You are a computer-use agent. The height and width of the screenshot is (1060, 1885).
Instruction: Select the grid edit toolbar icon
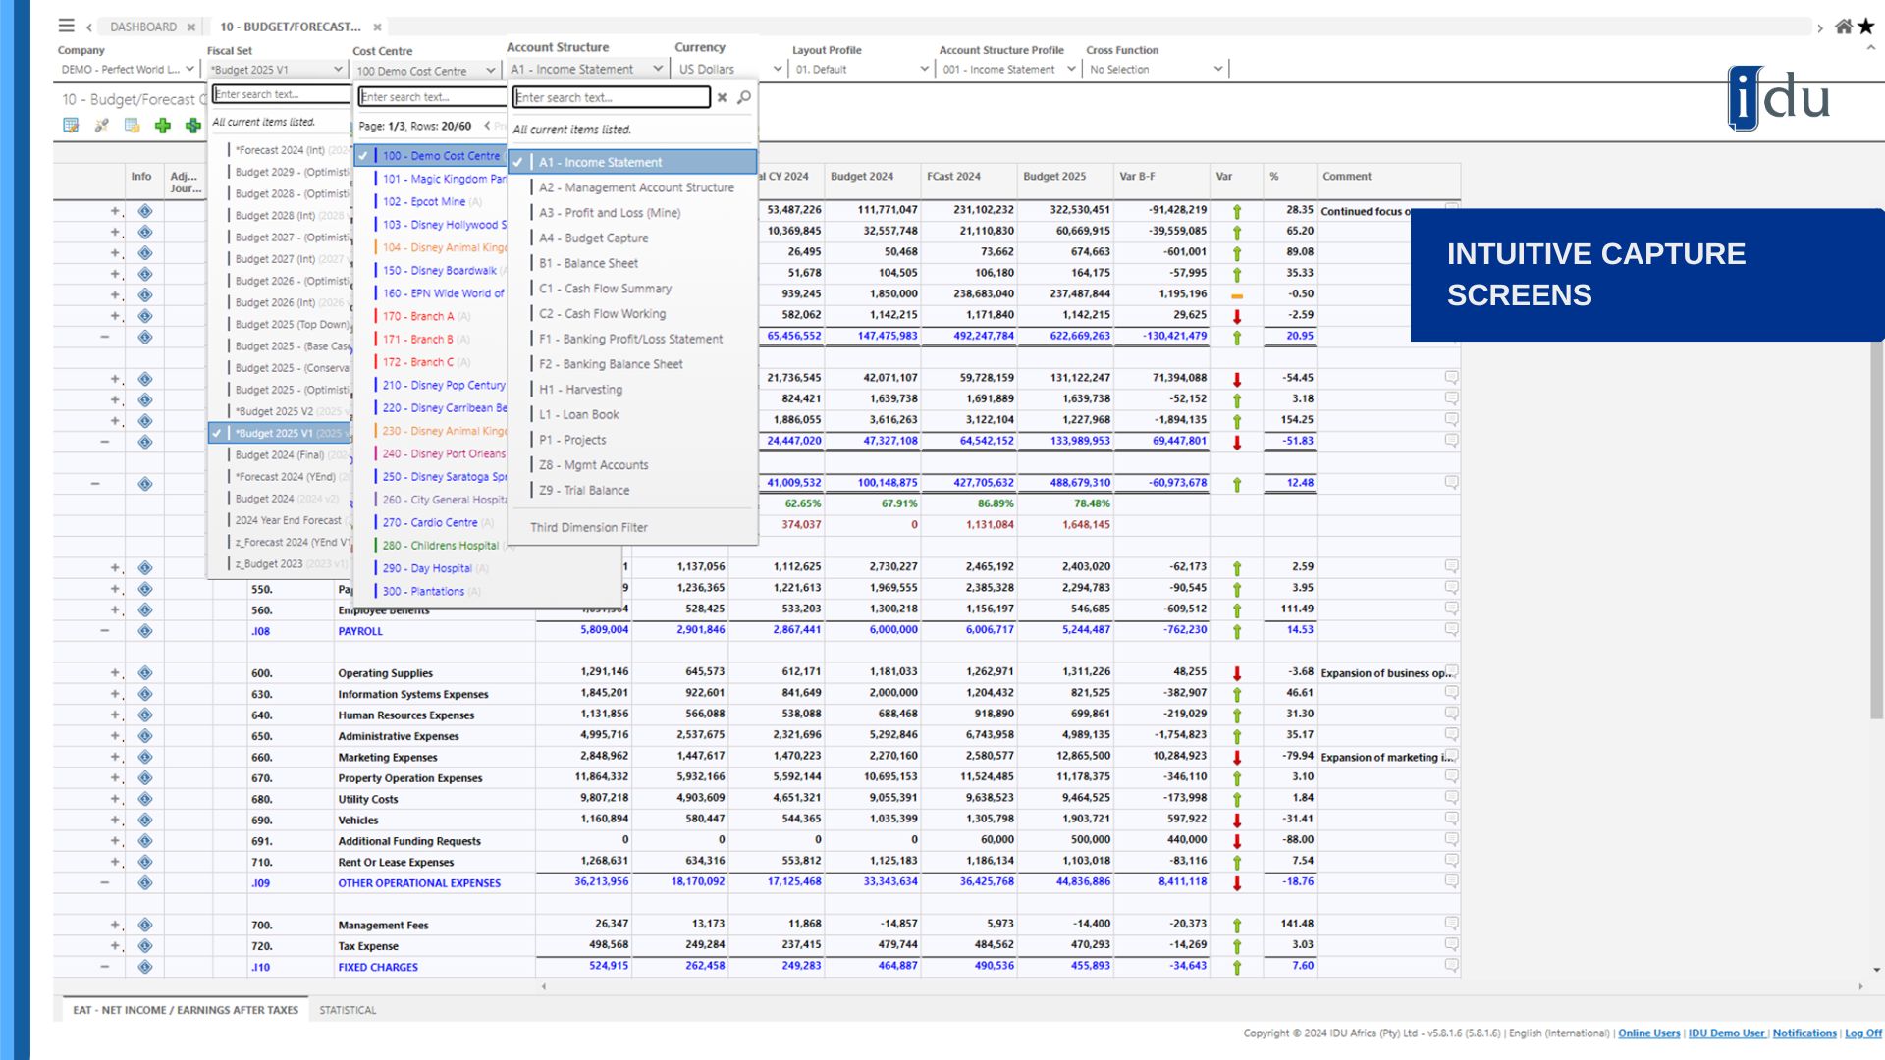pos(69,126)
